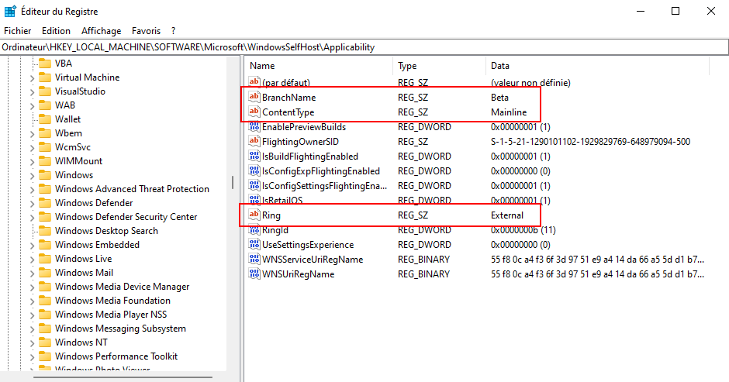Select the IsConfigSettingsFlightingEna... DWORD icon
Image resolution: width=729 pixels, height=382 pixels.
(x=254, y=185)
